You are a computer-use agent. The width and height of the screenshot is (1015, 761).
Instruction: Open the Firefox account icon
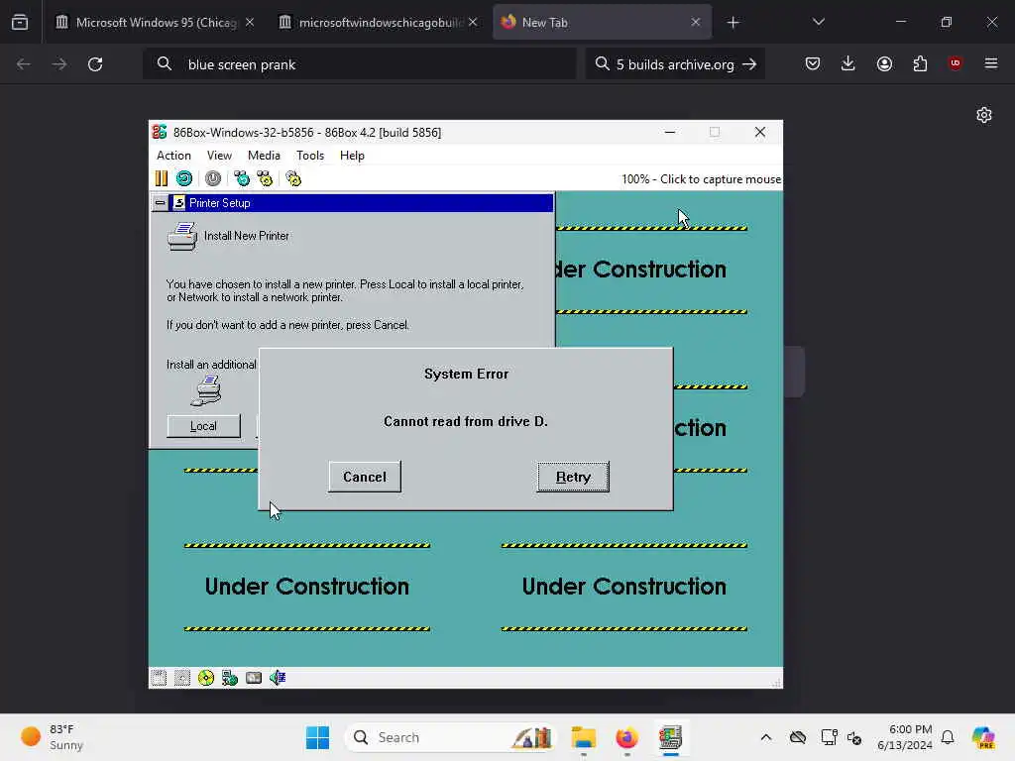(x=884, y=63)
